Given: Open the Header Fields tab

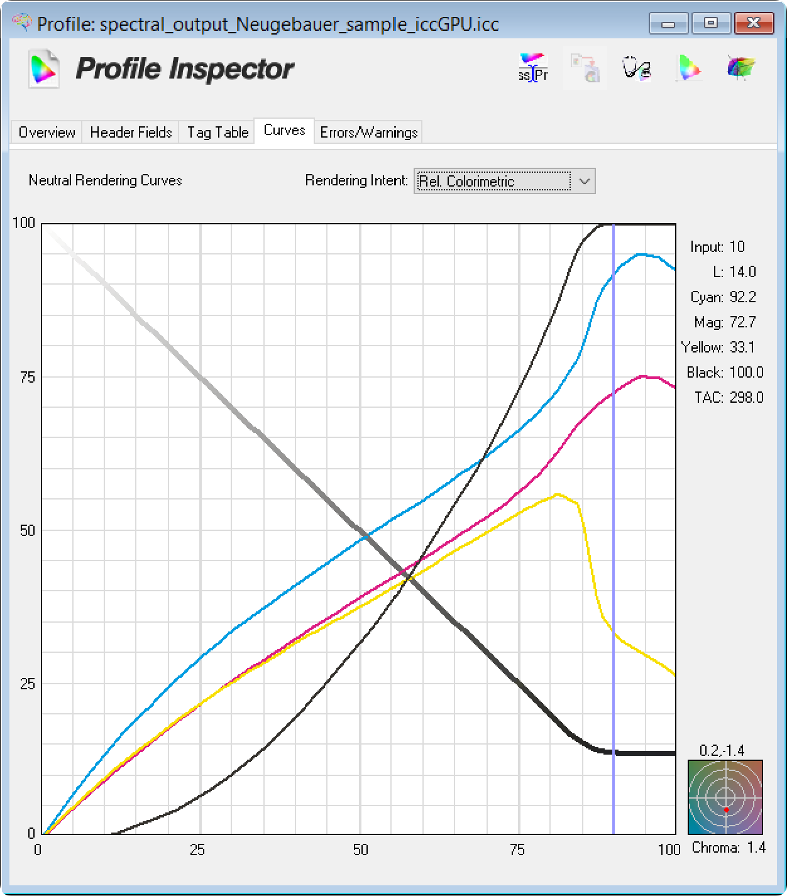Looking at the screenshot, I should point(131,133).
